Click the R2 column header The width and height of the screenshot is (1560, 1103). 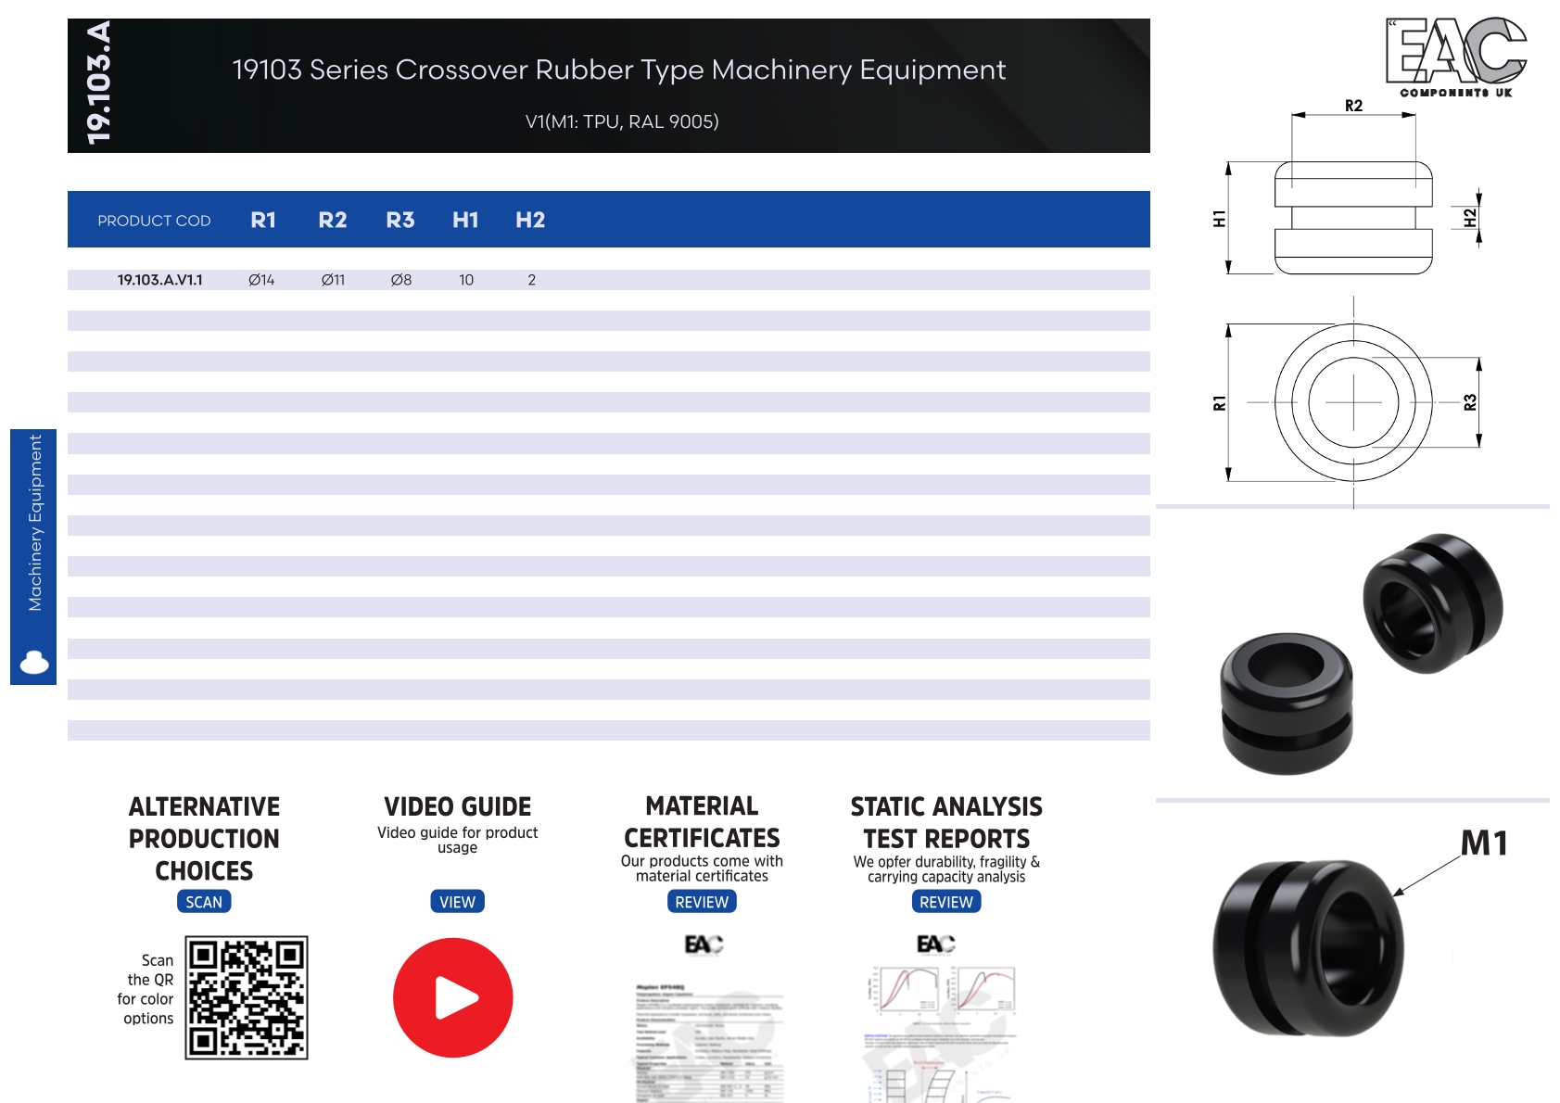coord(333,220)
